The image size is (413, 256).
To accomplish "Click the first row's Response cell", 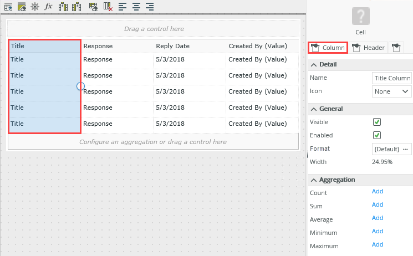I will (x=117, y=61).
